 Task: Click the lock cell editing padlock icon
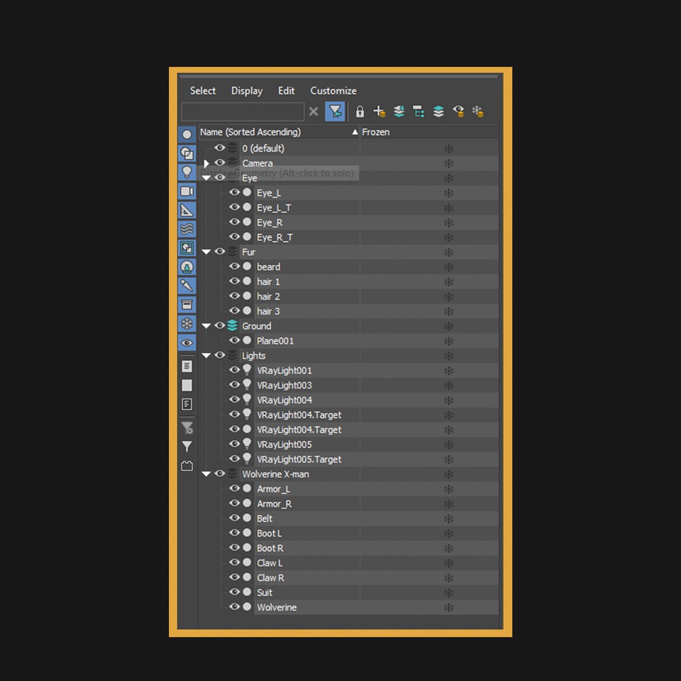359,112
